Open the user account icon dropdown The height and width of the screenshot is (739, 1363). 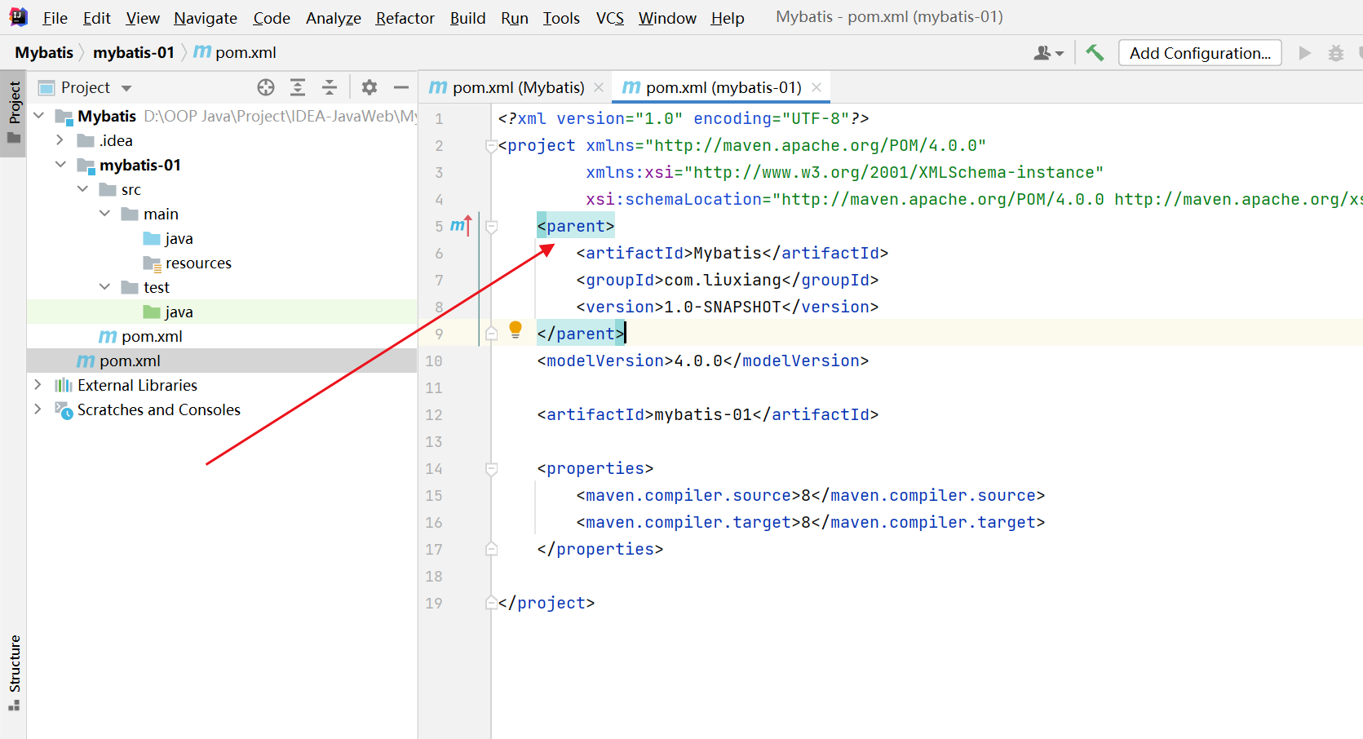(x=1049, y=53)
